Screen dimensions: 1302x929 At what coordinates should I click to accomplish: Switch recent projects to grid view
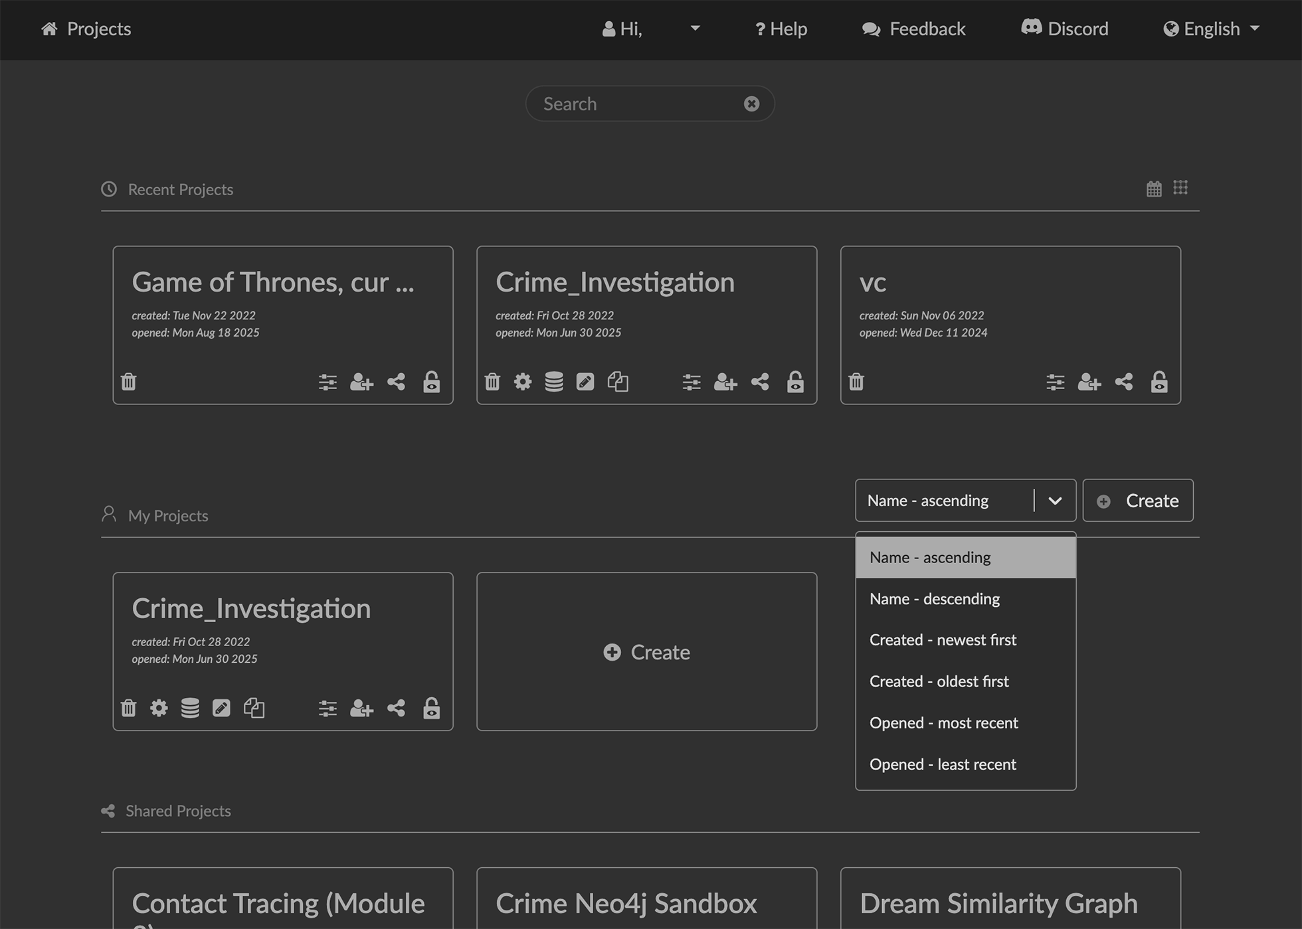(x=1180, y=188)
